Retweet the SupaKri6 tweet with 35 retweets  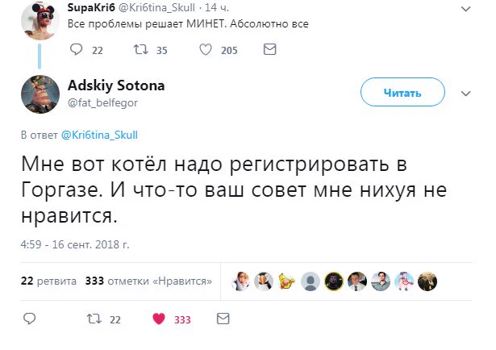coord(141,49)
